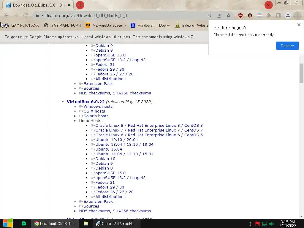This screenshot has height=228, width=304.
Task: Switch to Chrome Download_Old_Build taskbar item
Action: pyautogui.click(x=55, y=224)
